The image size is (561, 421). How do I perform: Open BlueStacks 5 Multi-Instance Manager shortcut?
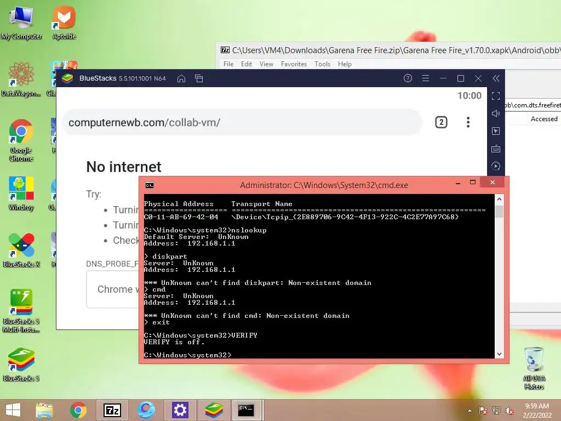pos(21,311)
